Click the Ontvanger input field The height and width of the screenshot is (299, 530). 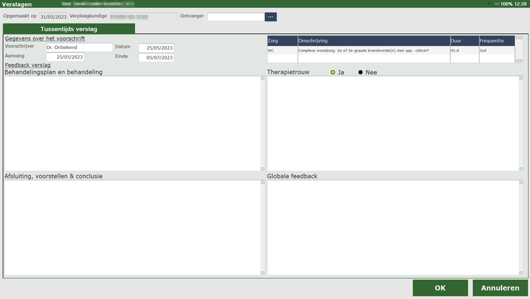(x=236, y=17)
